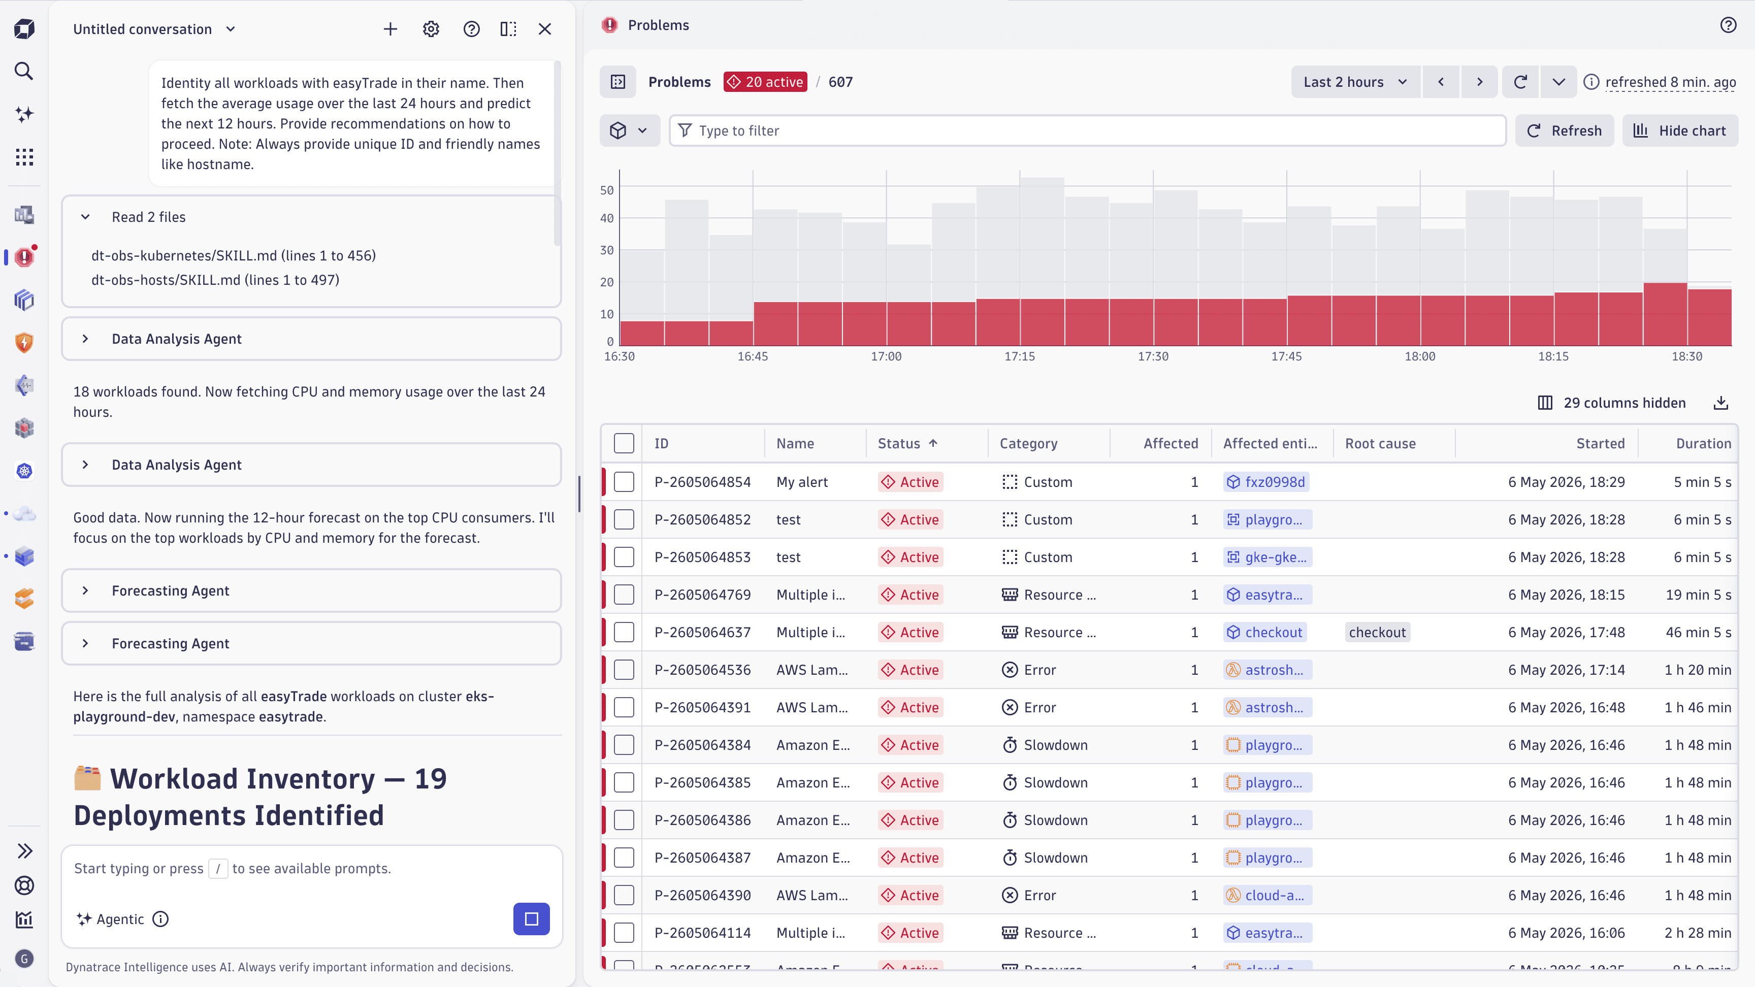The image size is (1755, 987).
Task: Check the P-2605064384 row checkbox
Action: click(624, 745)
